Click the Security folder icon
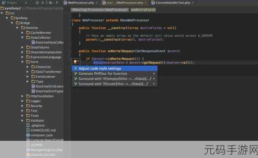 pyautogui.click(x=28, y=106)
